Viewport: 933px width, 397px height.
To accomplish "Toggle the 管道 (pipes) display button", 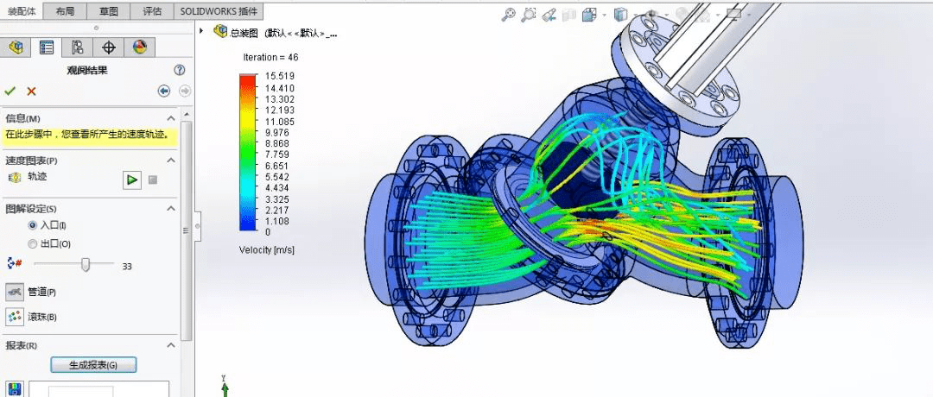I will [x=15, y=292].
